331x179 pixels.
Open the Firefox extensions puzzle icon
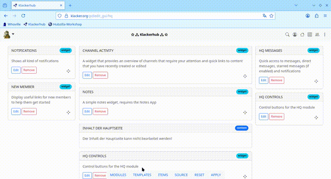(317, 15)
